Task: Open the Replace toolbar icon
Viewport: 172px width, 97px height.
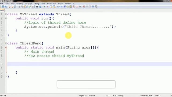Action: [40, 6]
